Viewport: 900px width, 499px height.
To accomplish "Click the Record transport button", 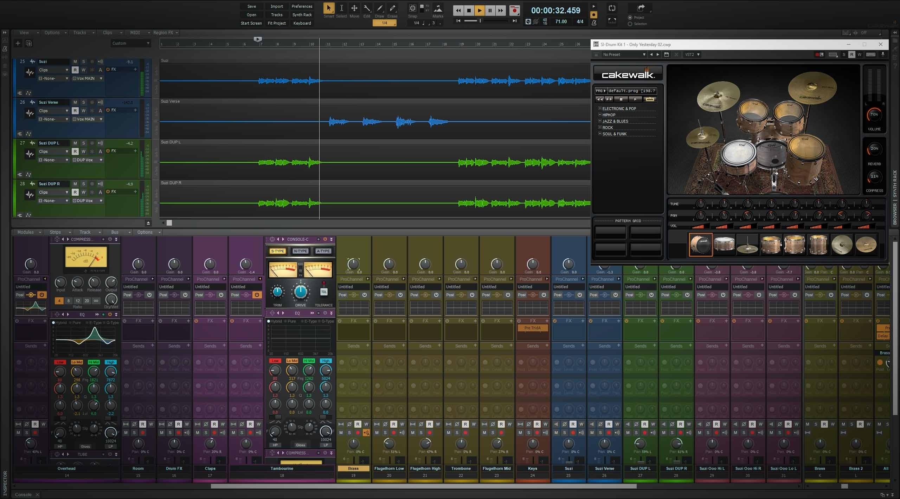I will coord(514,11).
